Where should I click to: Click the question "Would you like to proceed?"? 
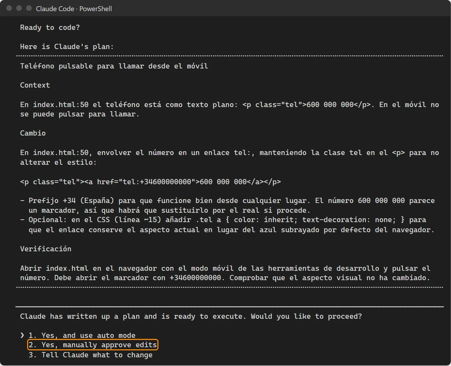pos(306,316)
